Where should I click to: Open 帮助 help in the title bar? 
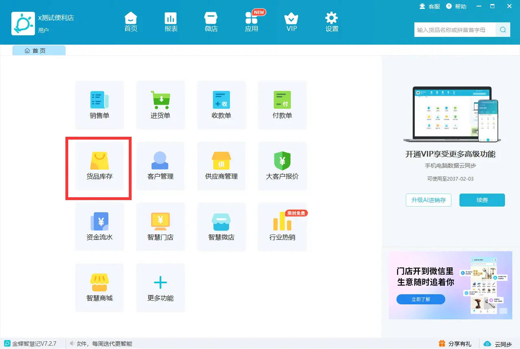(x=456, y=6)
